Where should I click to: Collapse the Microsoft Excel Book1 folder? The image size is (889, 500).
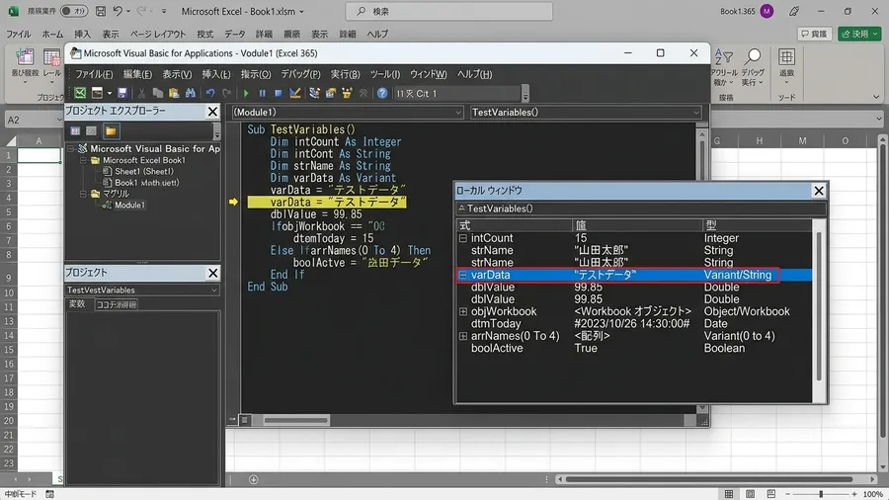[83, 160]
